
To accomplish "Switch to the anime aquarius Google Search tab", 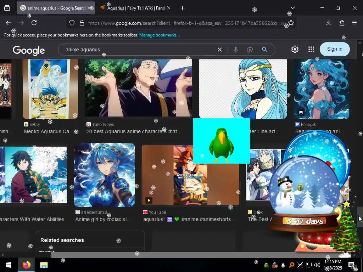I will click(x=56, y=8).
